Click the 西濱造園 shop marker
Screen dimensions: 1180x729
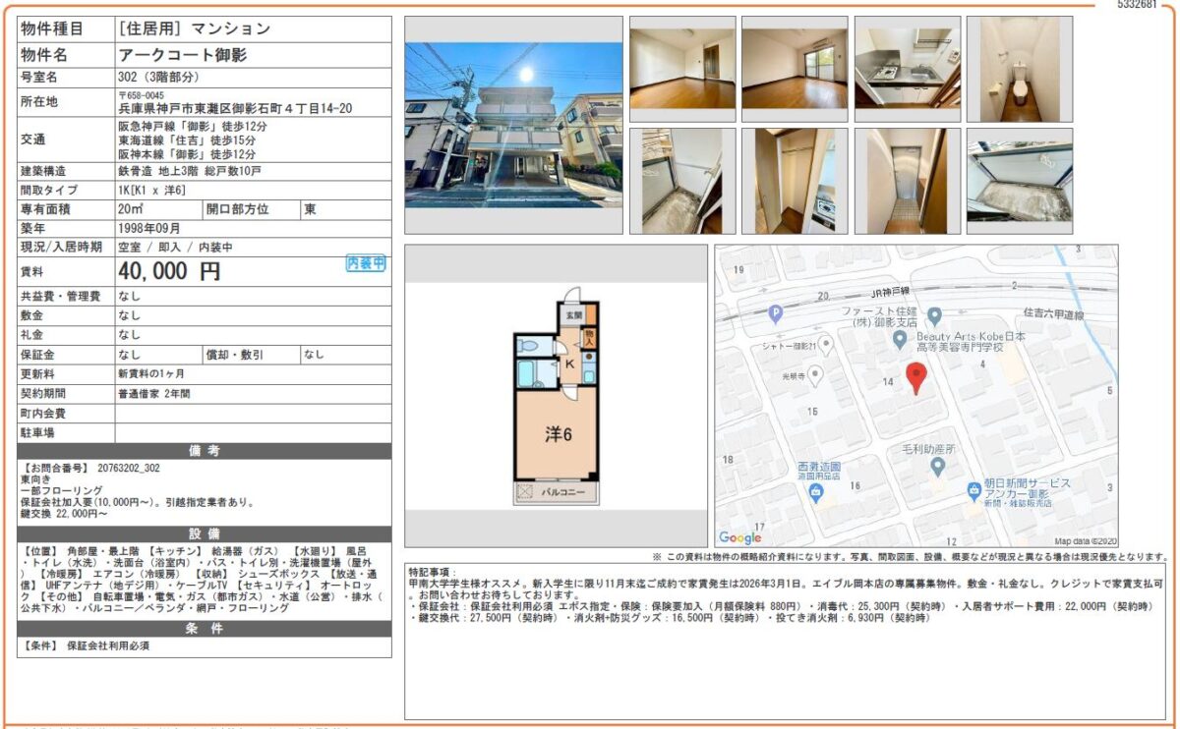(x=814, y=492)
